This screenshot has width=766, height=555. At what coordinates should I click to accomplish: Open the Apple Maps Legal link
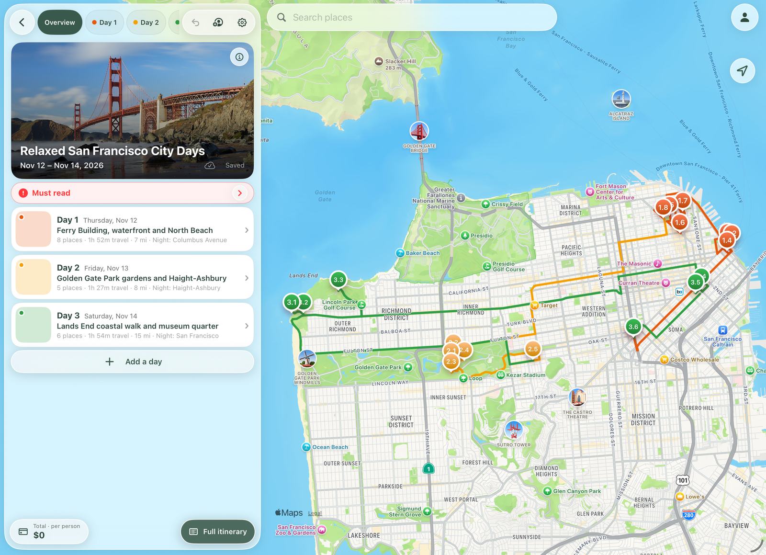tap(315, 513)
